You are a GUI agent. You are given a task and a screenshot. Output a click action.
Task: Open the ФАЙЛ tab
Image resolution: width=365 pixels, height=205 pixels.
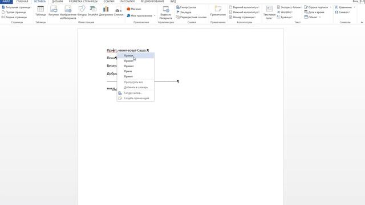pos(6,1)
